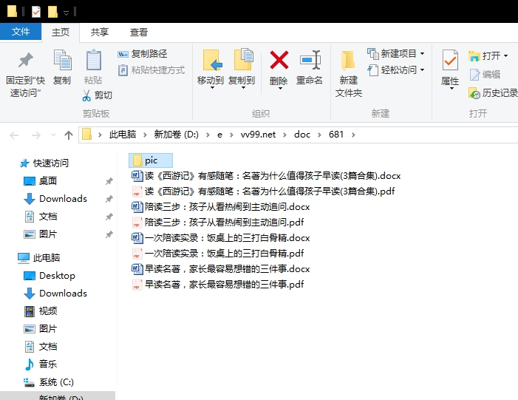518x400 pixels.
Task: Switch to the Share (共享) tab
Action: pos(100,33)
